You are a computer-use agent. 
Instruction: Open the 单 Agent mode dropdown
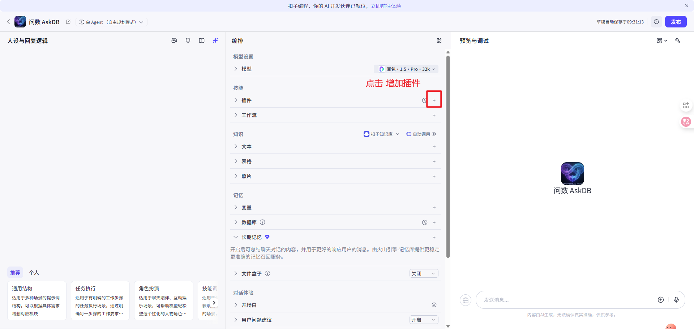click(111, 22)
